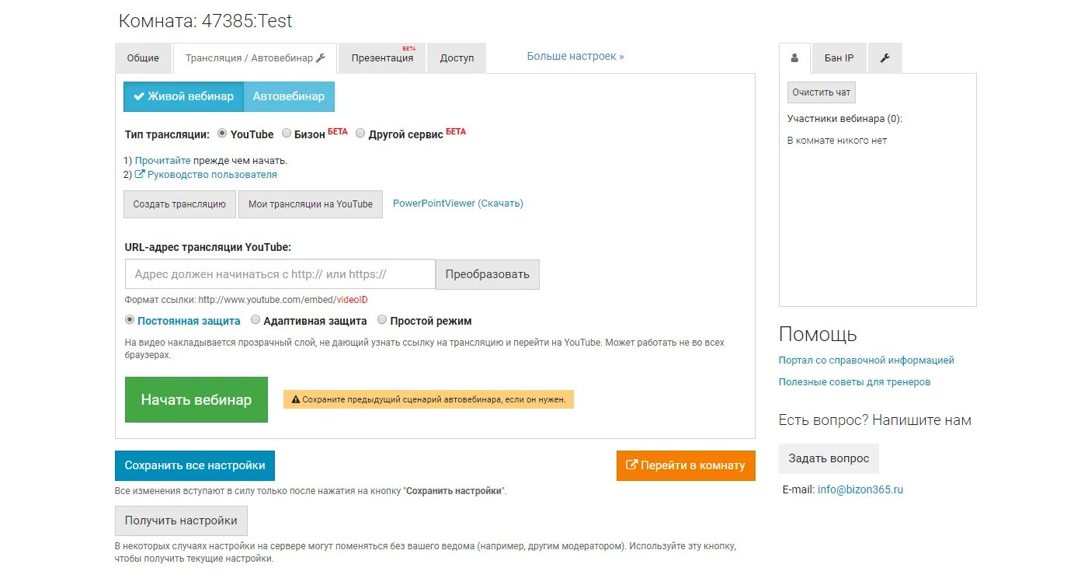Image resolution: width=1067 pixels, height=578 pixels.
Task: Click the YouTube URL address field
Action: click(x=280, y=274)
